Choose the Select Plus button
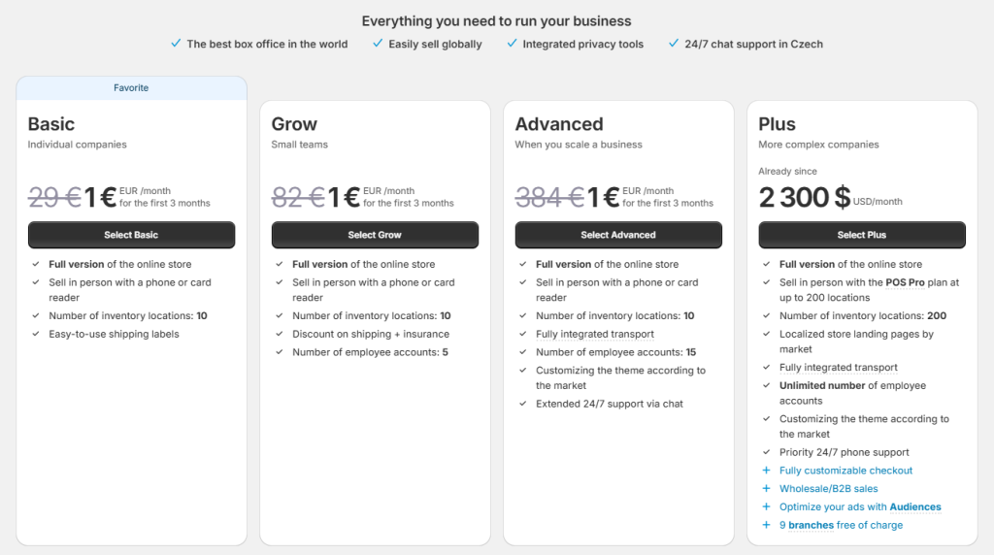994x555 pixels. coord(862,235)
